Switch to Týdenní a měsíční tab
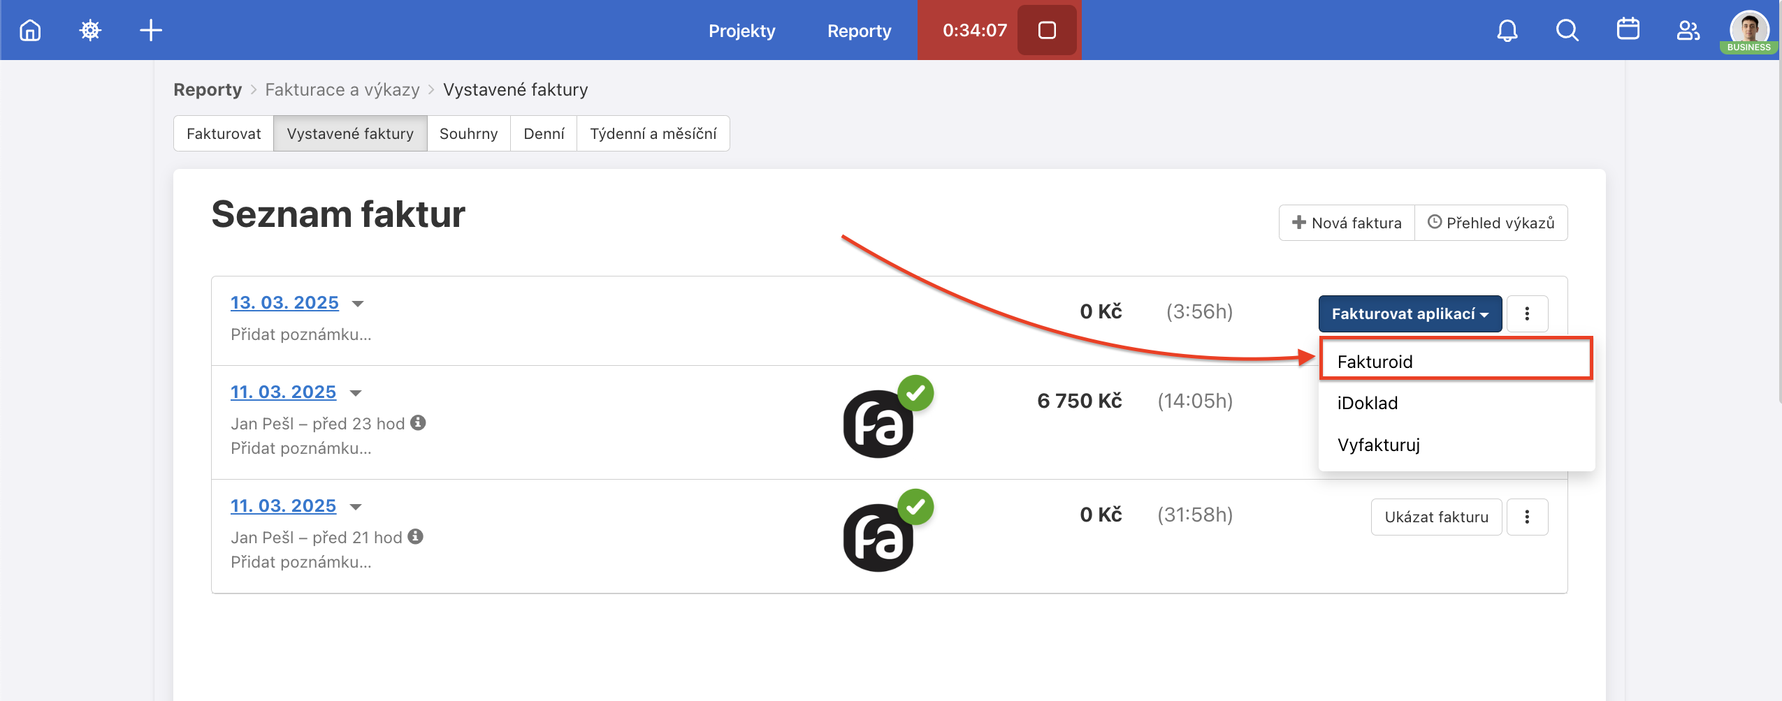 click(653, 133)
